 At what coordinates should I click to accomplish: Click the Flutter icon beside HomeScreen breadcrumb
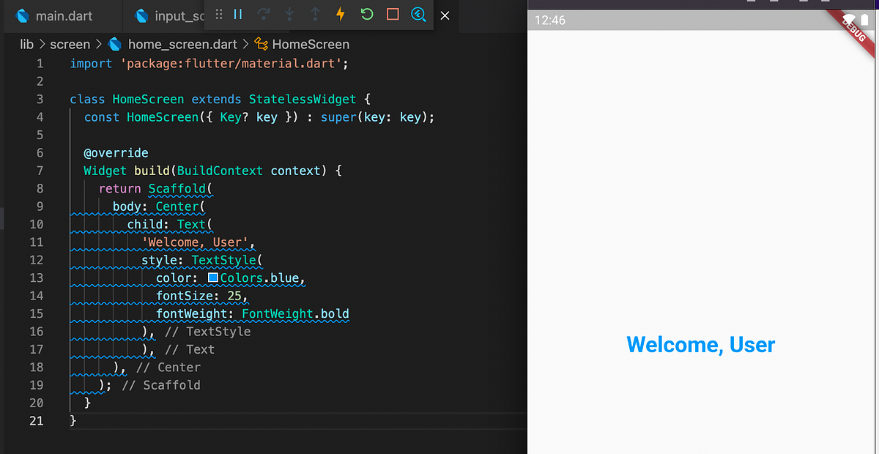[260, 44]
